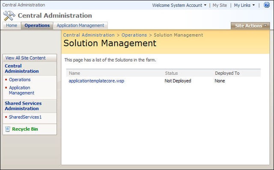The image size is (274, 170).
Task: Click the page description about Solutions in the farm
Action: (x=110, y=60)
